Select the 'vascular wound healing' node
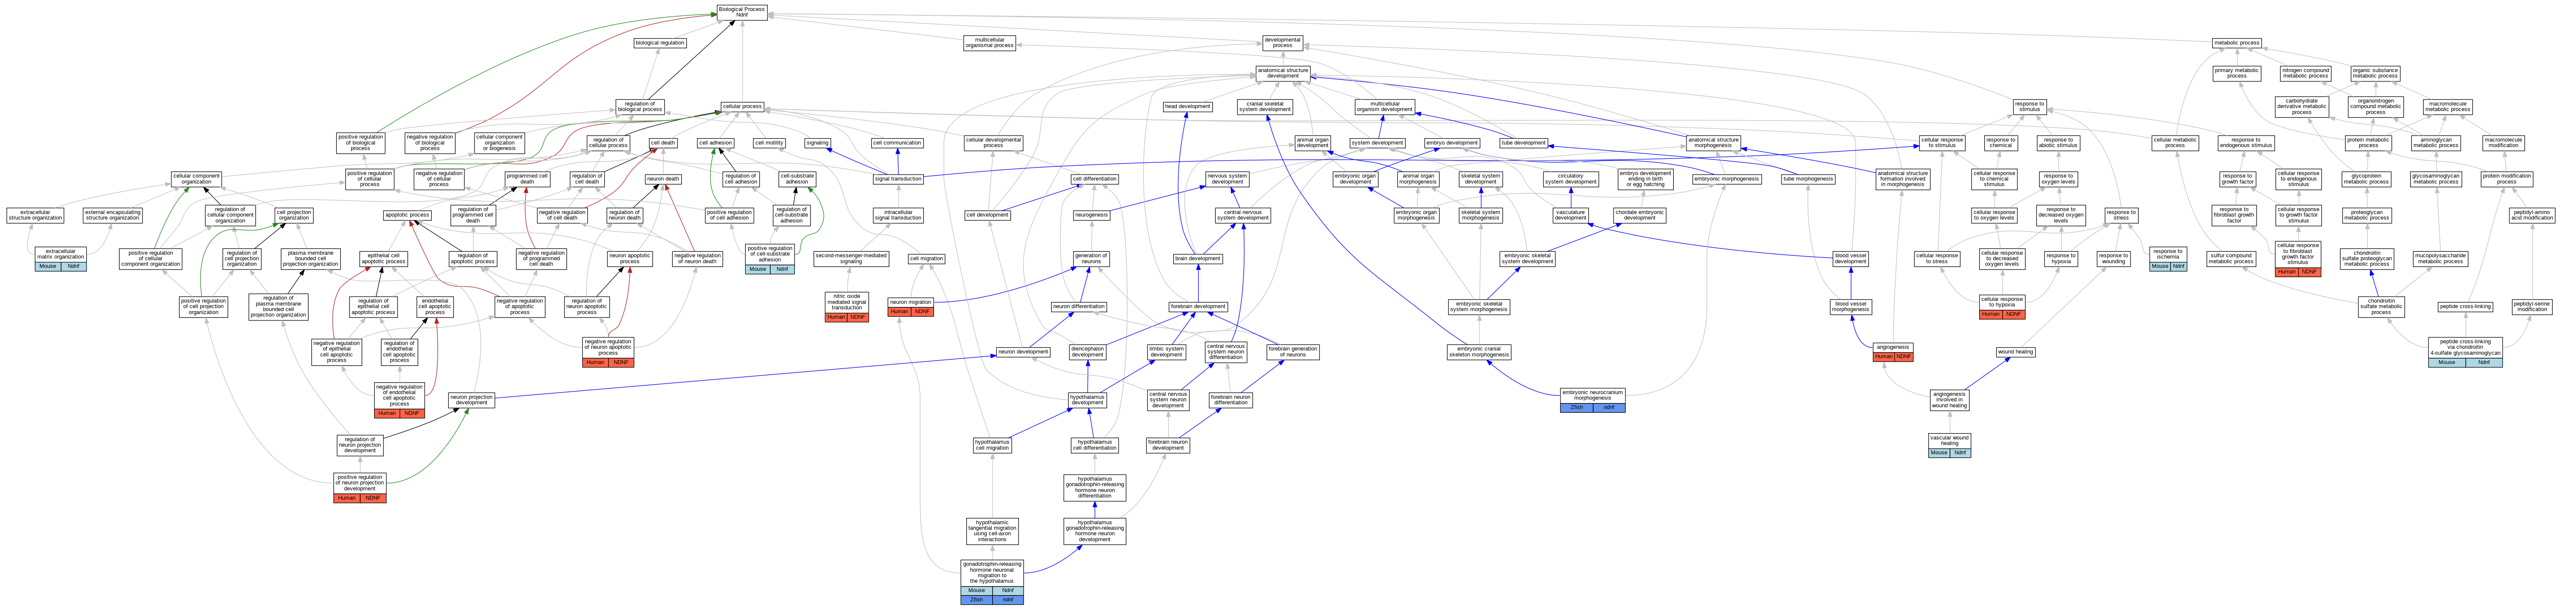Image resolution: width=2562 pixels, height=609 pixels. 1949,445
